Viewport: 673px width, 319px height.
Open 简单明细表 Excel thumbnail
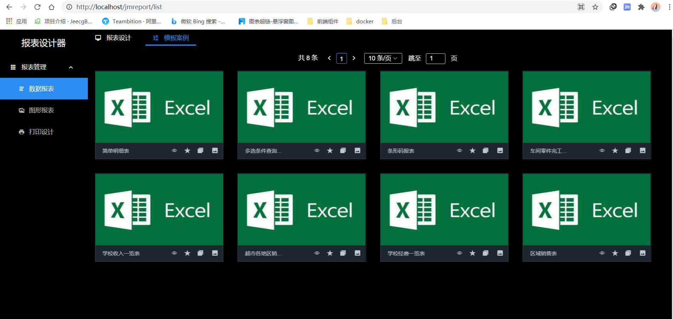tap(159, 107)
